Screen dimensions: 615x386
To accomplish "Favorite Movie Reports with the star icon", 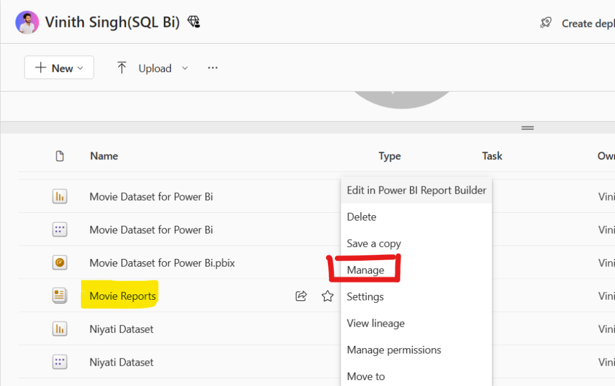I will (x=327, y=296).
